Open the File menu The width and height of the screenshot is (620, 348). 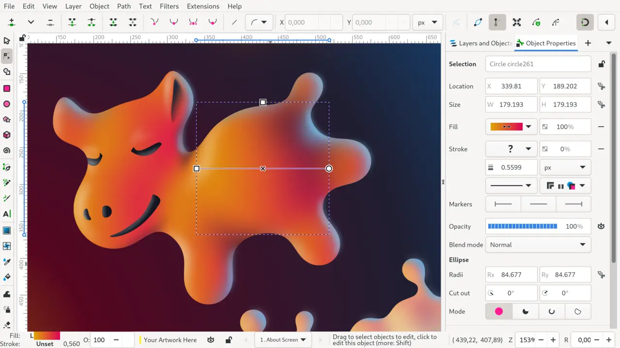coord(9,6)
